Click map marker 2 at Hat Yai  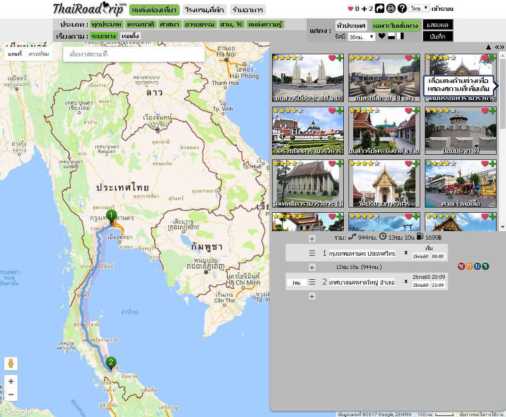[x=111, y=363]
